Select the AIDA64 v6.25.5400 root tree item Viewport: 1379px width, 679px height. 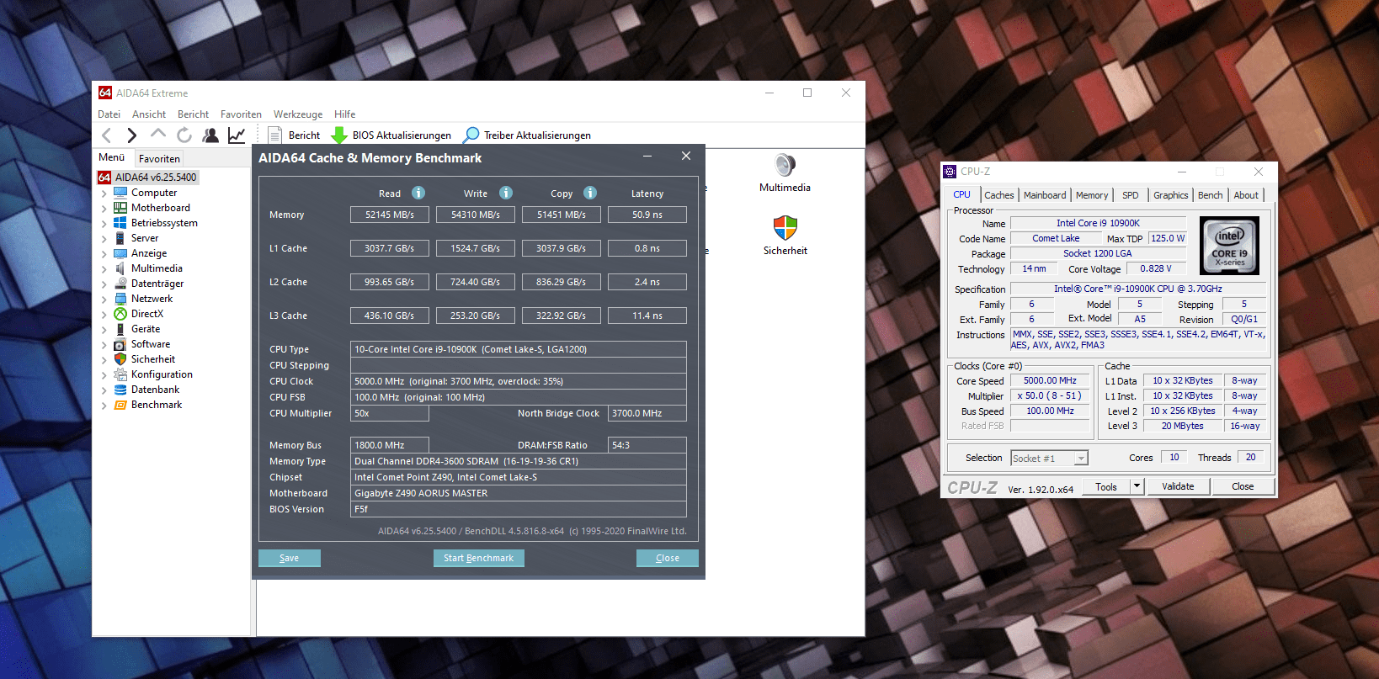[156, 178]
